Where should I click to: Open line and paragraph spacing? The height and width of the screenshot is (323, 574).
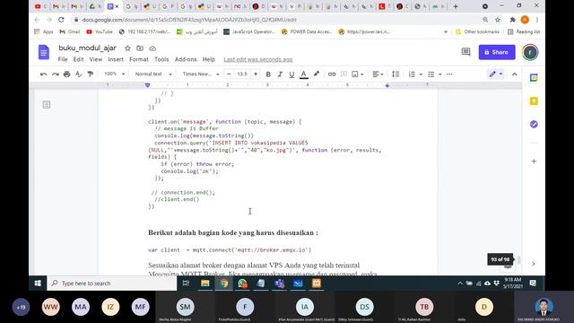coord(396,74)
